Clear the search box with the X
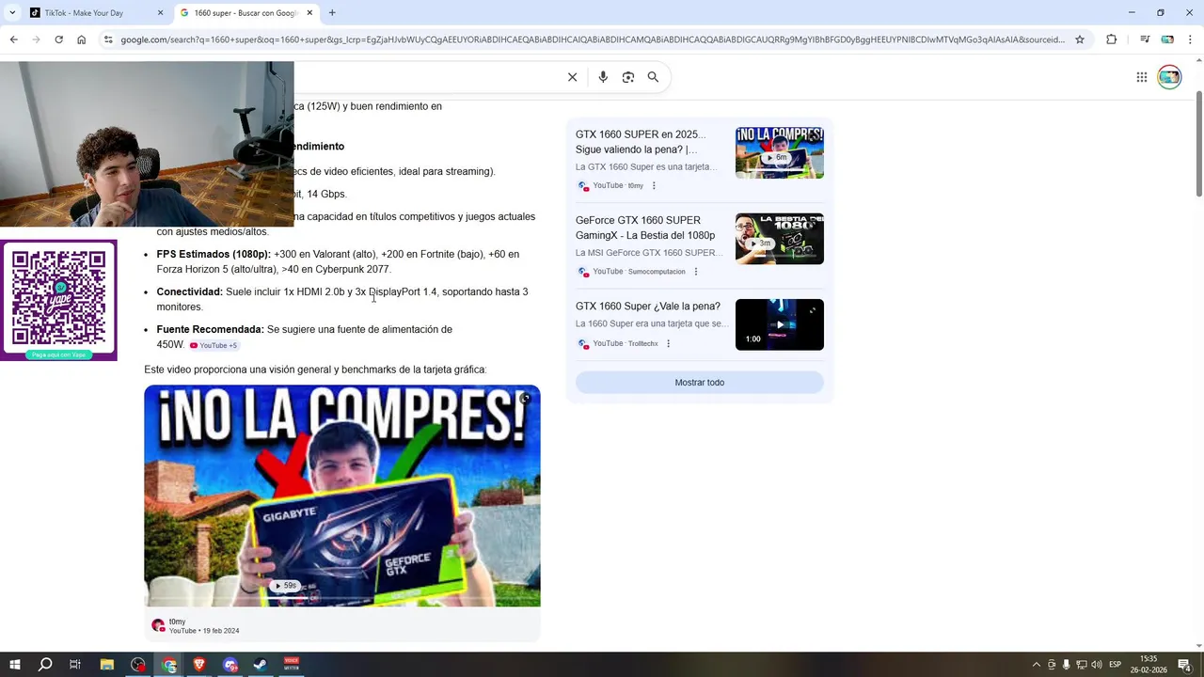Screen dimensions: 1204x677 pyautogui.click(x=572, y=77)
